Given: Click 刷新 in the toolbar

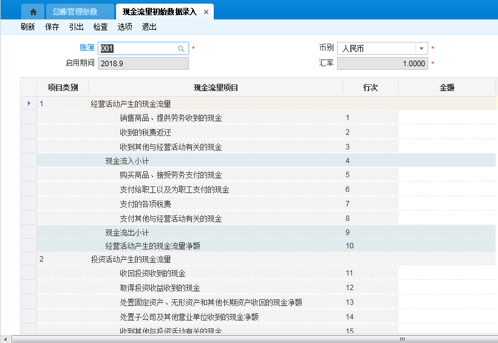Looking at the screenshot, I should coord(27,27).
